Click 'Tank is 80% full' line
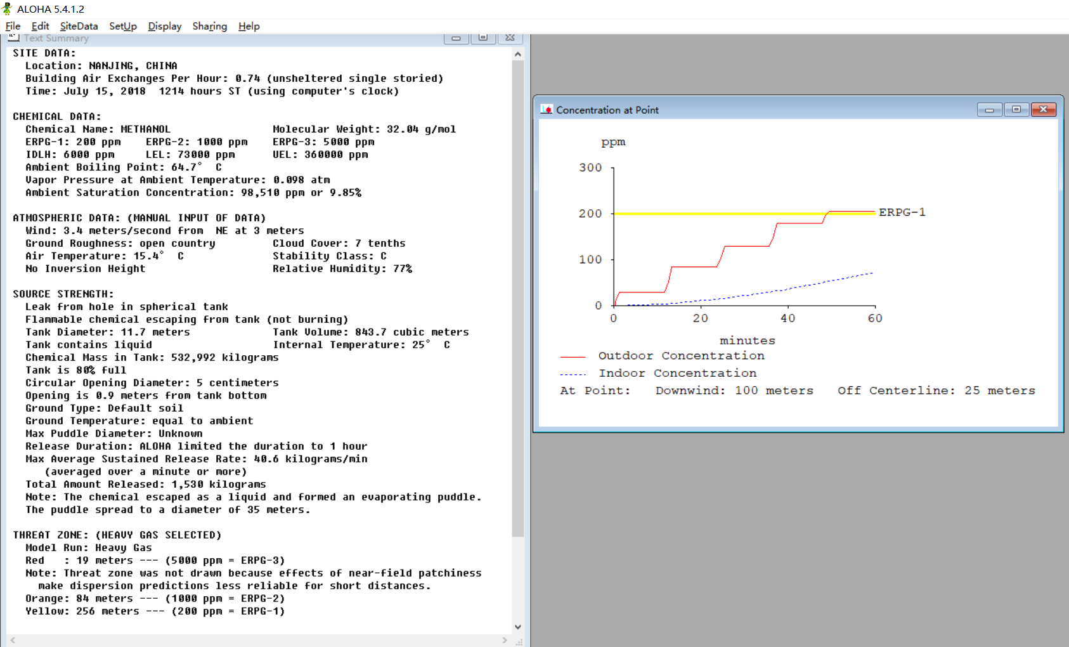Screen dimensions: 1069x647 [76, 370]
